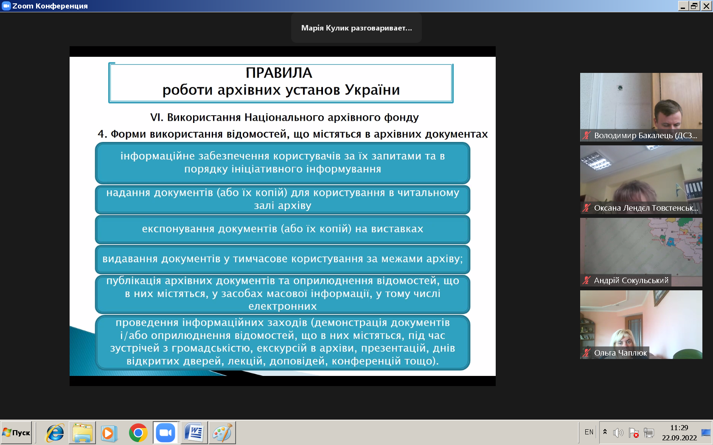Image resolution: width=713 pixels, height=445 pixels.
Task: Select Володимир Бакалець video thumbnail
Action: pos(641,107)
